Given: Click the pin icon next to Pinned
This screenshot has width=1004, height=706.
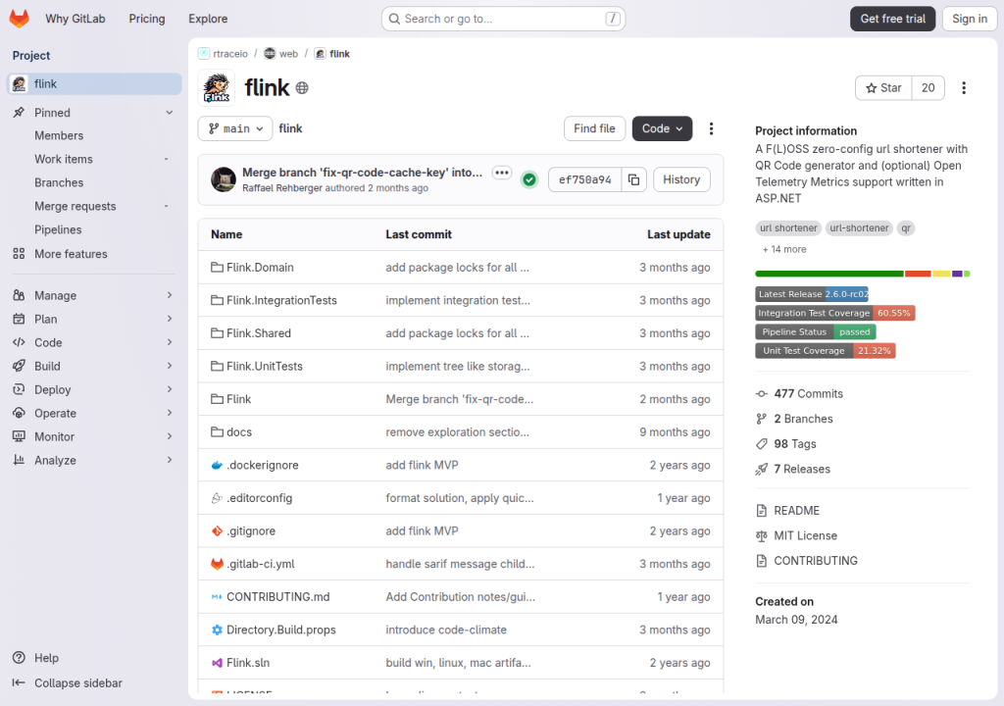Looking at the screenshot, I should click(x=19, y=113).
